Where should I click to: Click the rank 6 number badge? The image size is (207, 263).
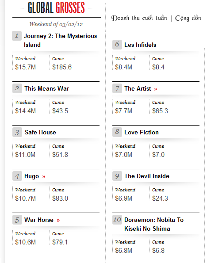tap(117, 45)
